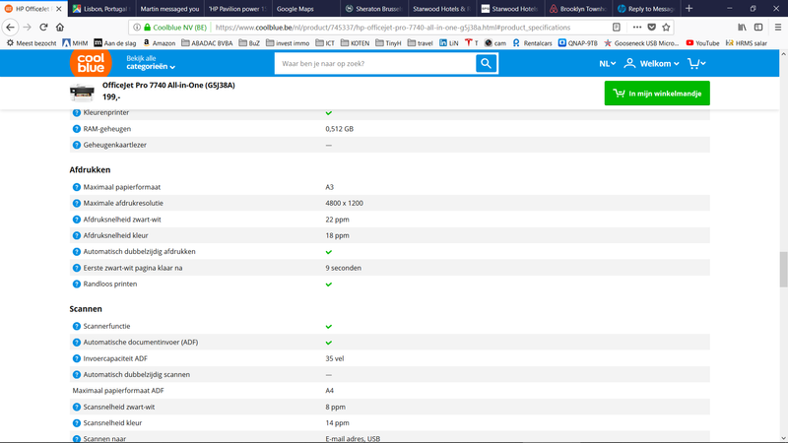
Task: Click the browser forward button
Action: coord(28,28)
